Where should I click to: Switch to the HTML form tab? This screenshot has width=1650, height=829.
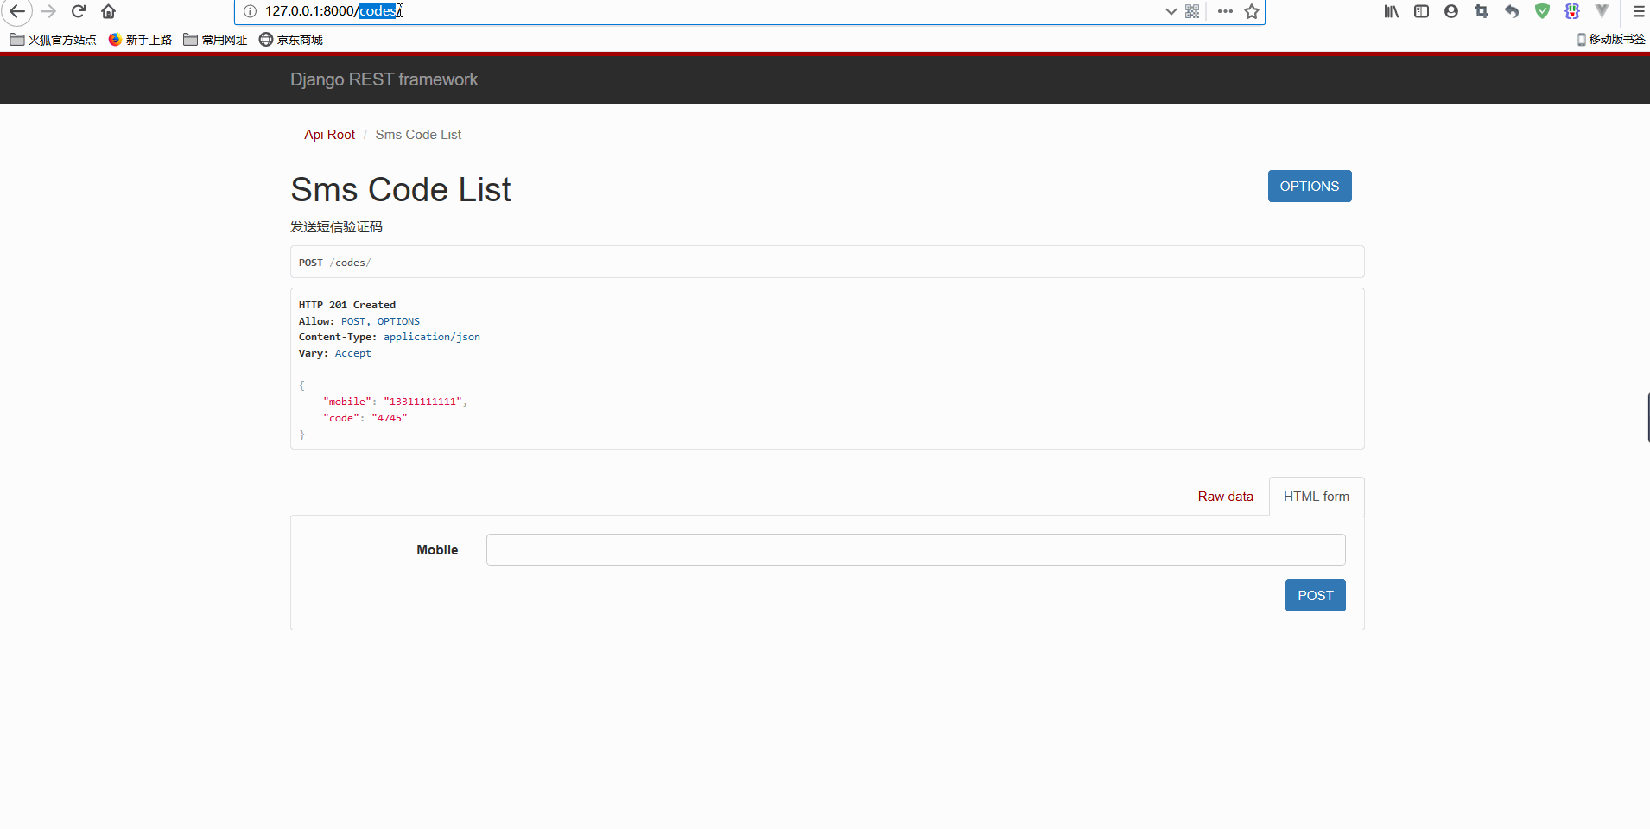[x=1316, y=496]
